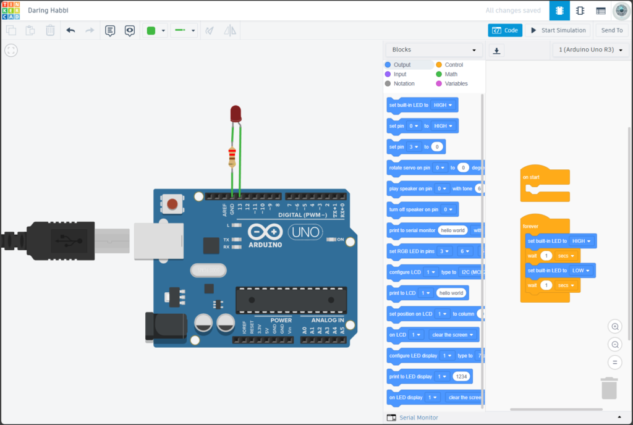The width and height of the screenshot is (633, 425).
Task: Click the 1234 field in print to LED display
Action: tap(461, 377)
